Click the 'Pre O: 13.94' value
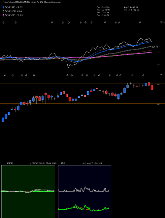Screen dimensions: 165x218 [103, 7]
